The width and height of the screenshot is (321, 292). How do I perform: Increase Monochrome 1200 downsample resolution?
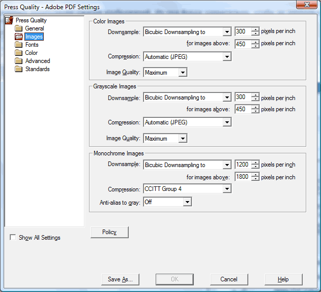[x=255, y=163]
